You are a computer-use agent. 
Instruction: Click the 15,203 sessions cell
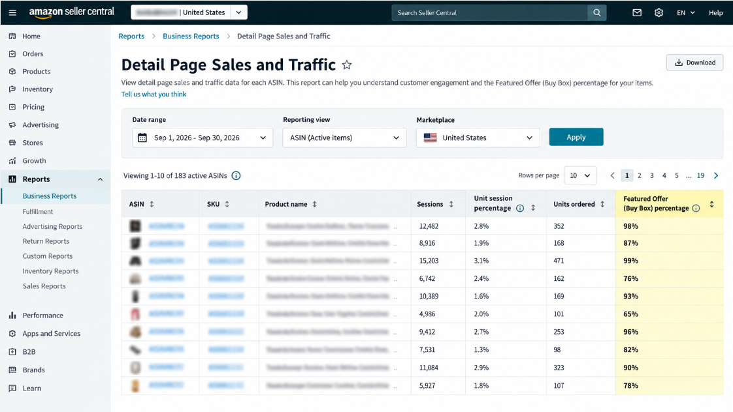click(x=429, y=261)
